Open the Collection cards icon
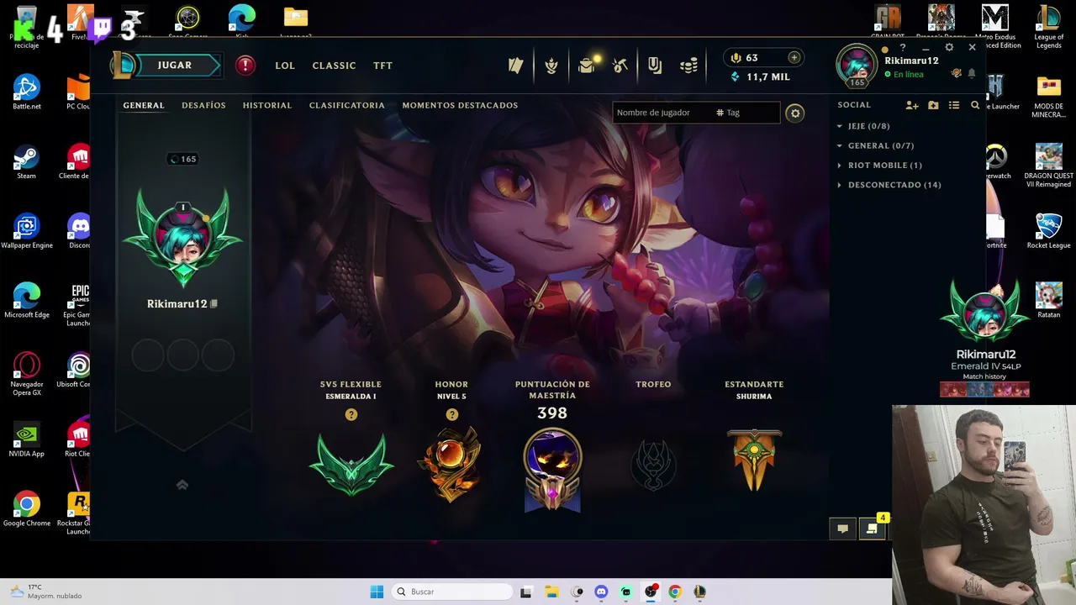This screenshot has height=605, width=1076. tap(516, 66)
